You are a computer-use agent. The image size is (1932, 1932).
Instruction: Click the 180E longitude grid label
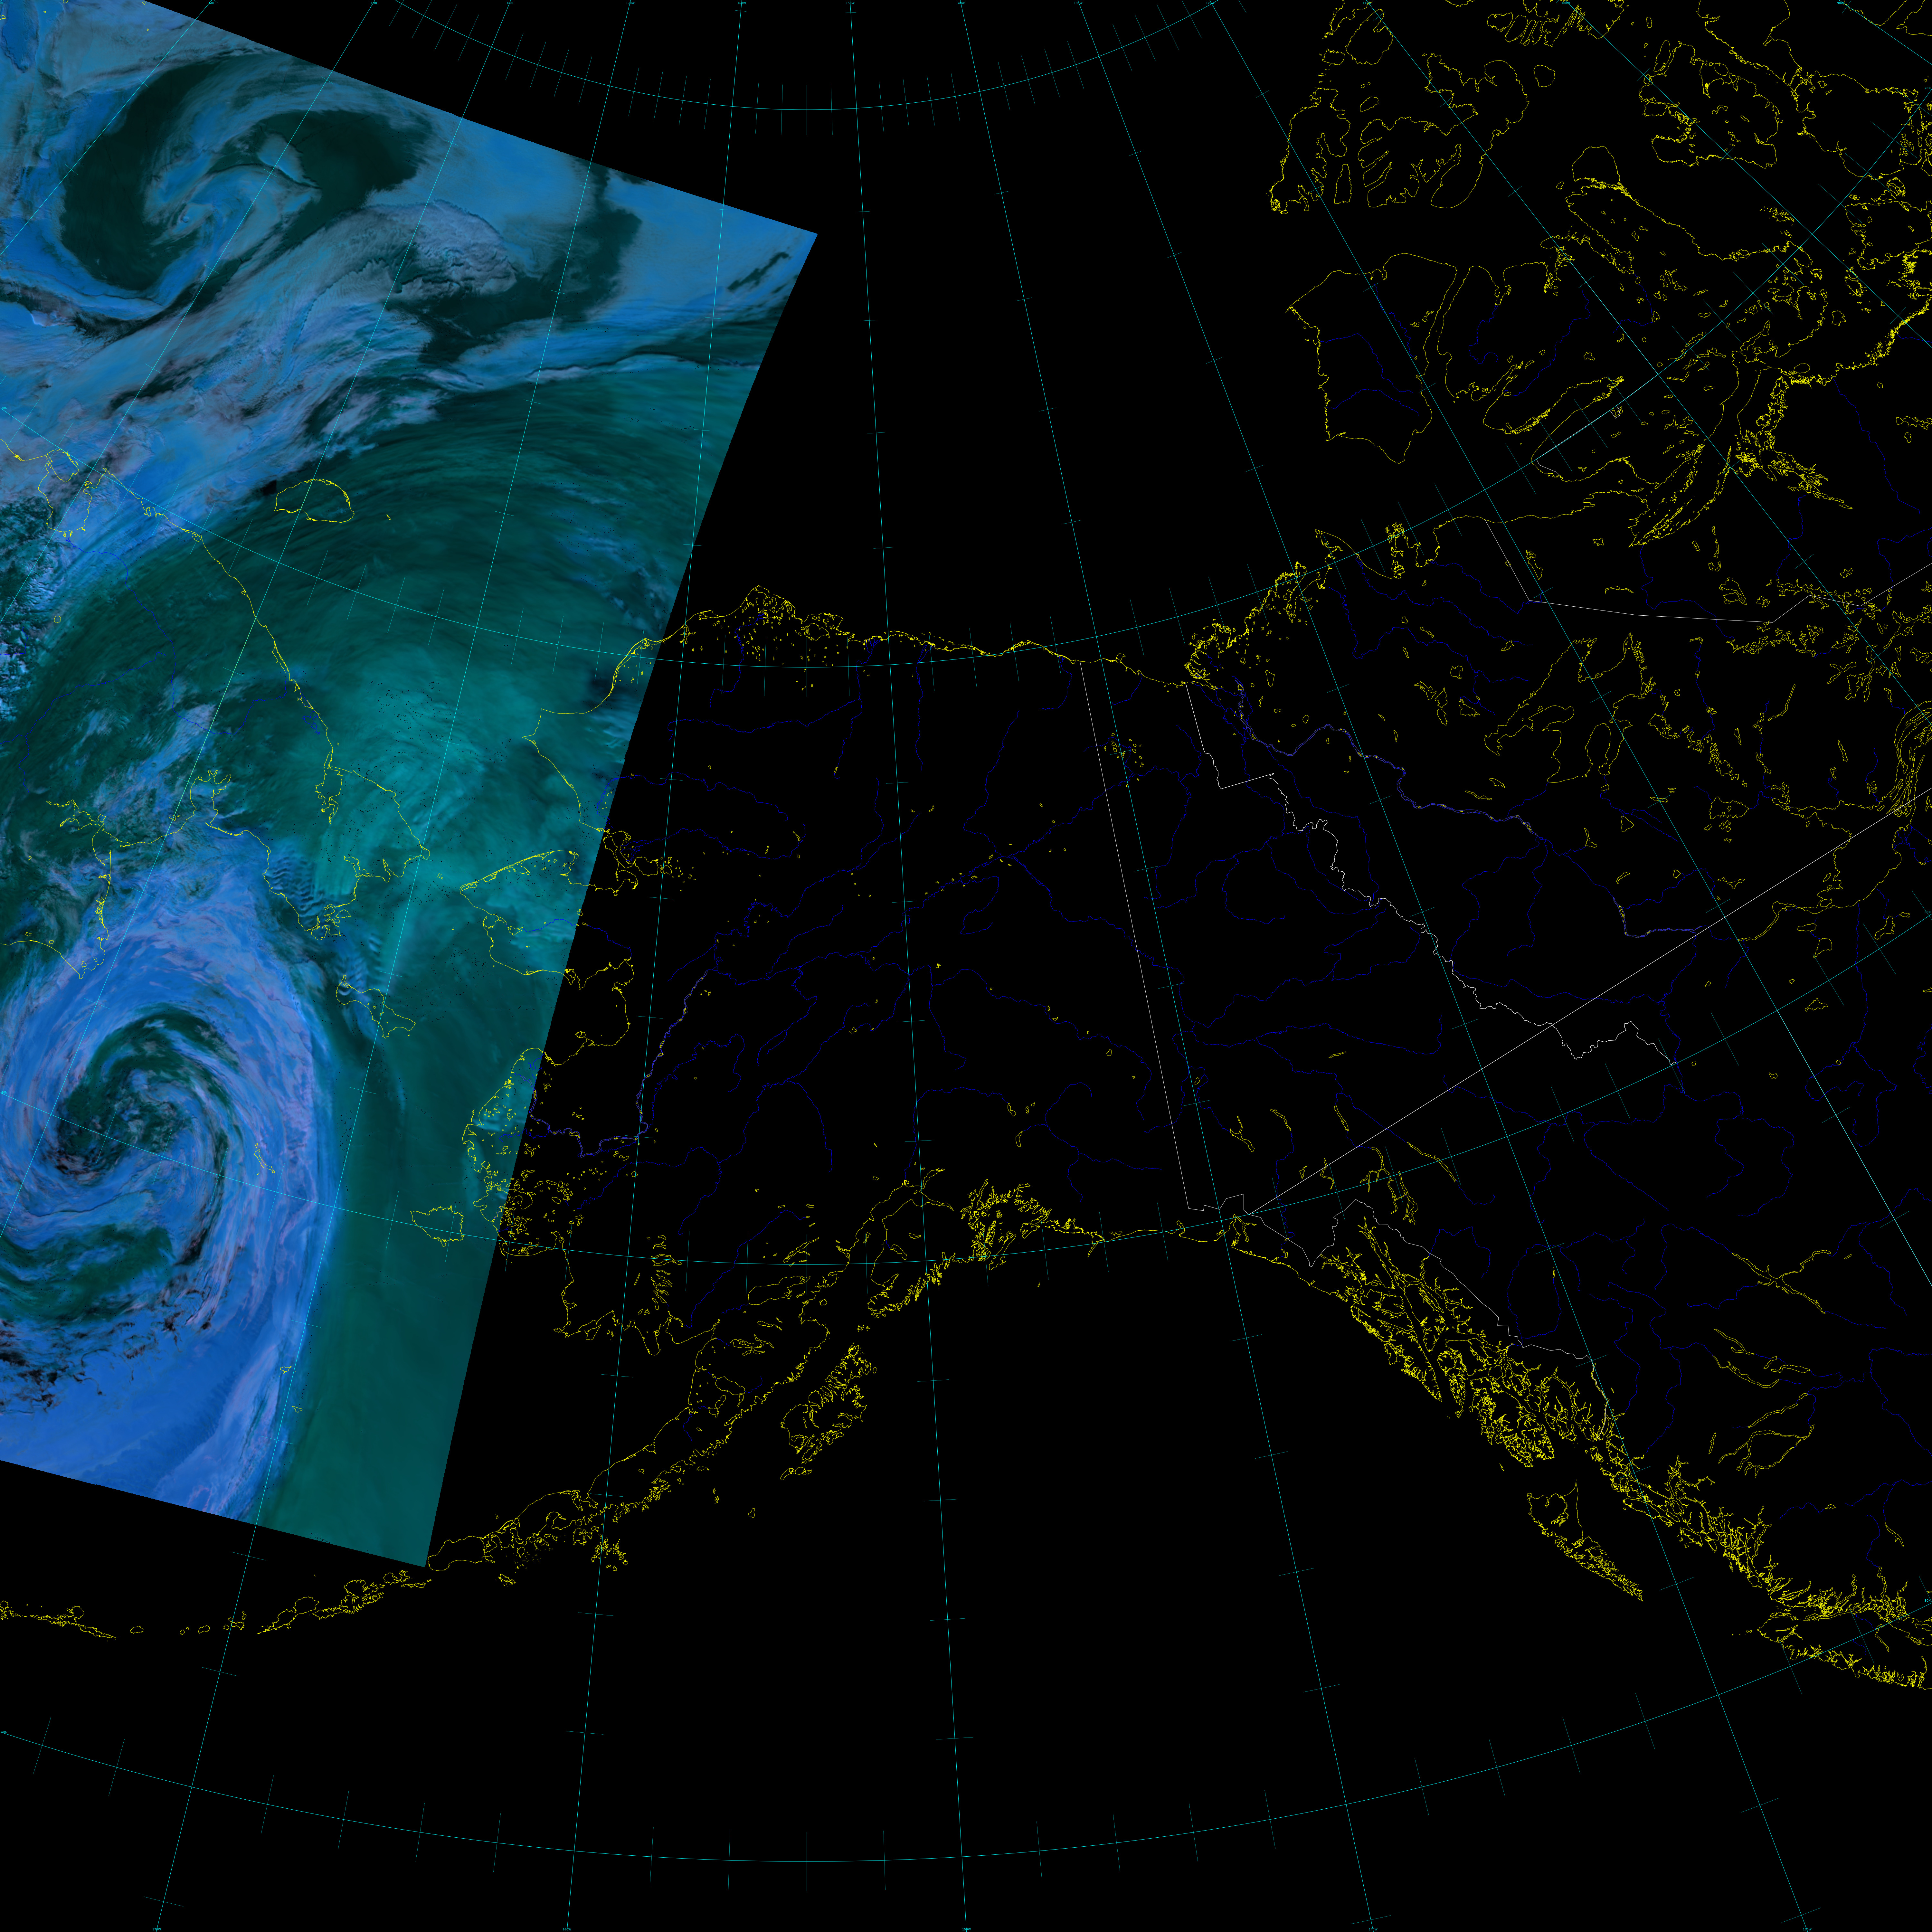(510, 3)
